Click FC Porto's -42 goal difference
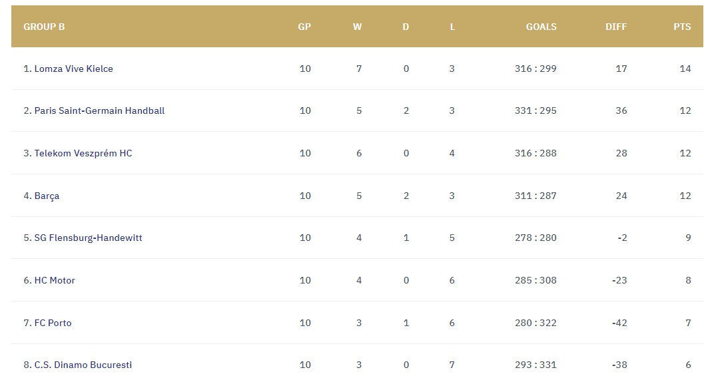Viewport: 712px width, 382px height. pos(619,323)
